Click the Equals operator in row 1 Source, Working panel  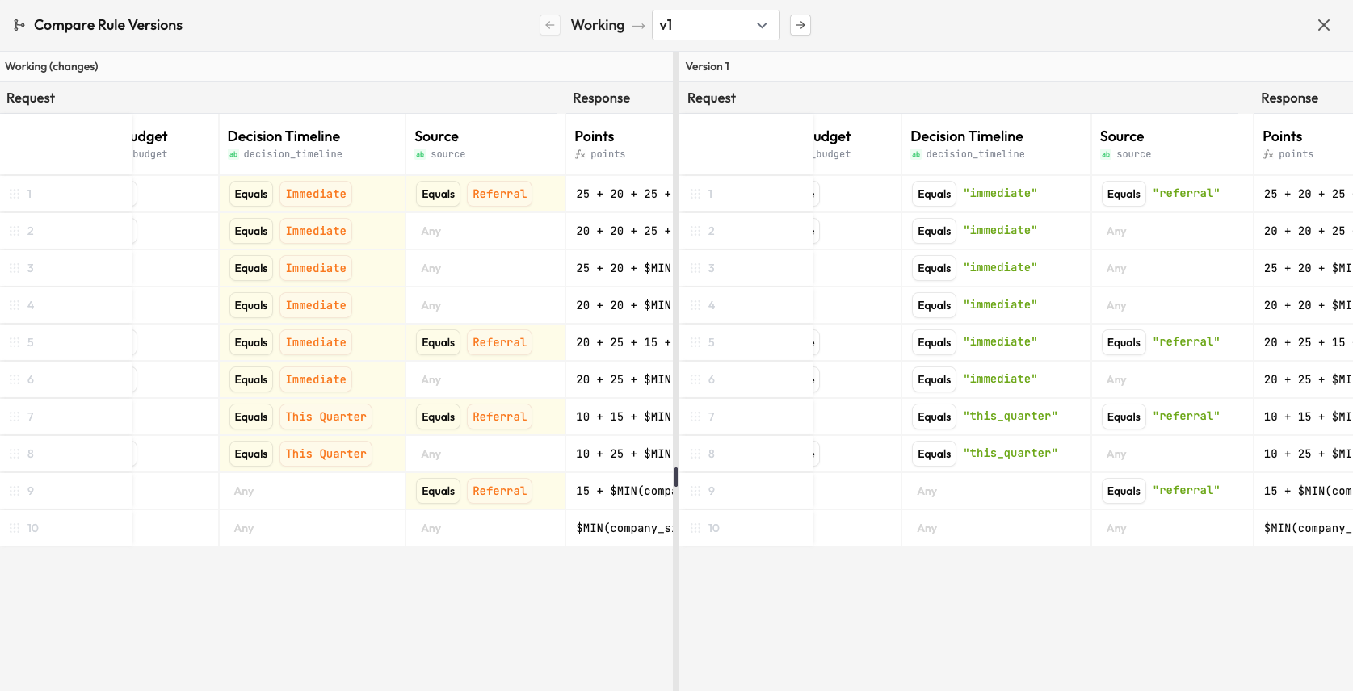tap(438, 194)
